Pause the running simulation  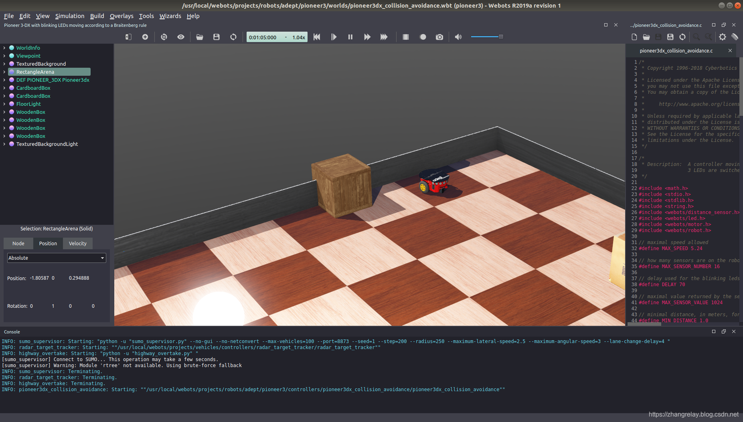350,37
